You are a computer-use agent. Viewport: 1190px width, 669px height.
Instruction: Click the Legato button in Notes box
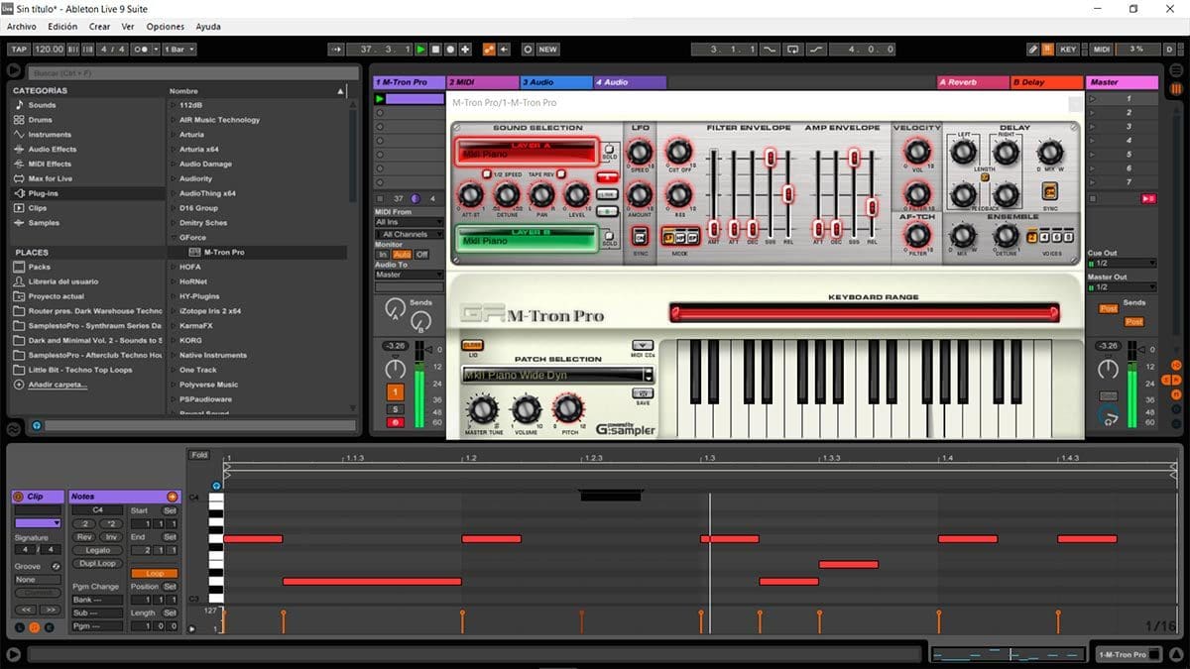tap(97, 550)
